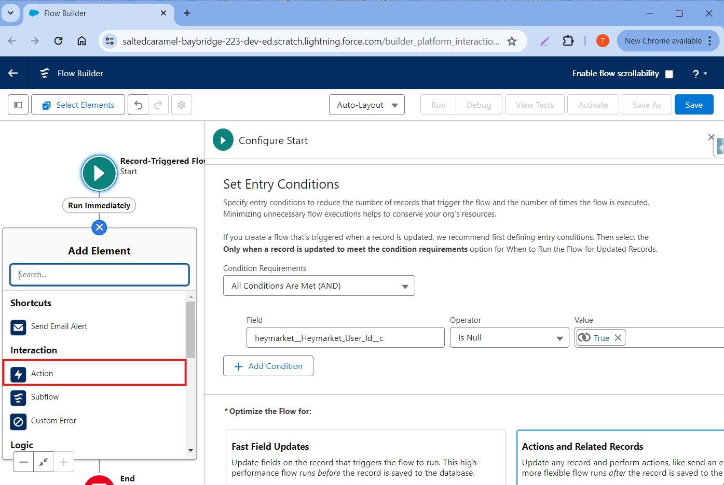
Task: Click the Debug button
Action: [479, 105]
